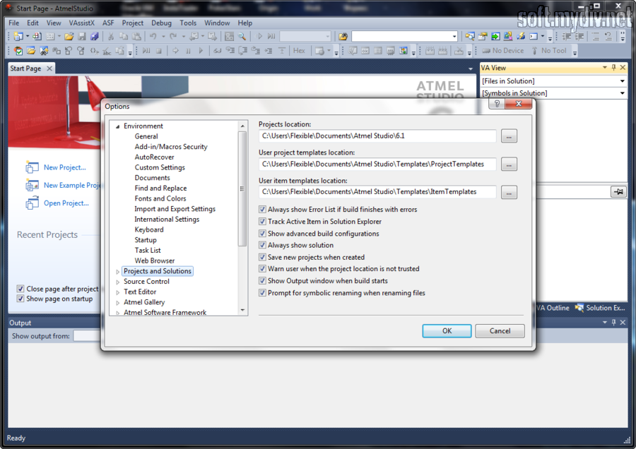This screenshot has height=449, width=636.
Task: Open the find combo box dropdown in toolbar
Action: tap(454, 37)
